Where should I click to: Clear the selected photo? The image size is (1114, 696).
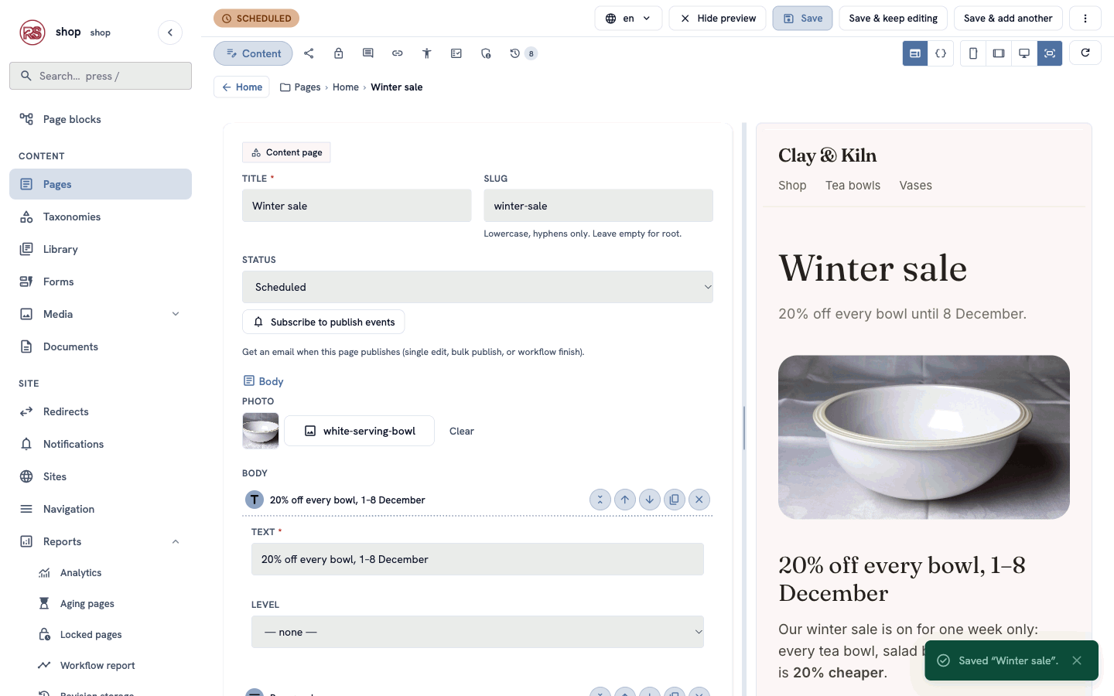462,431
